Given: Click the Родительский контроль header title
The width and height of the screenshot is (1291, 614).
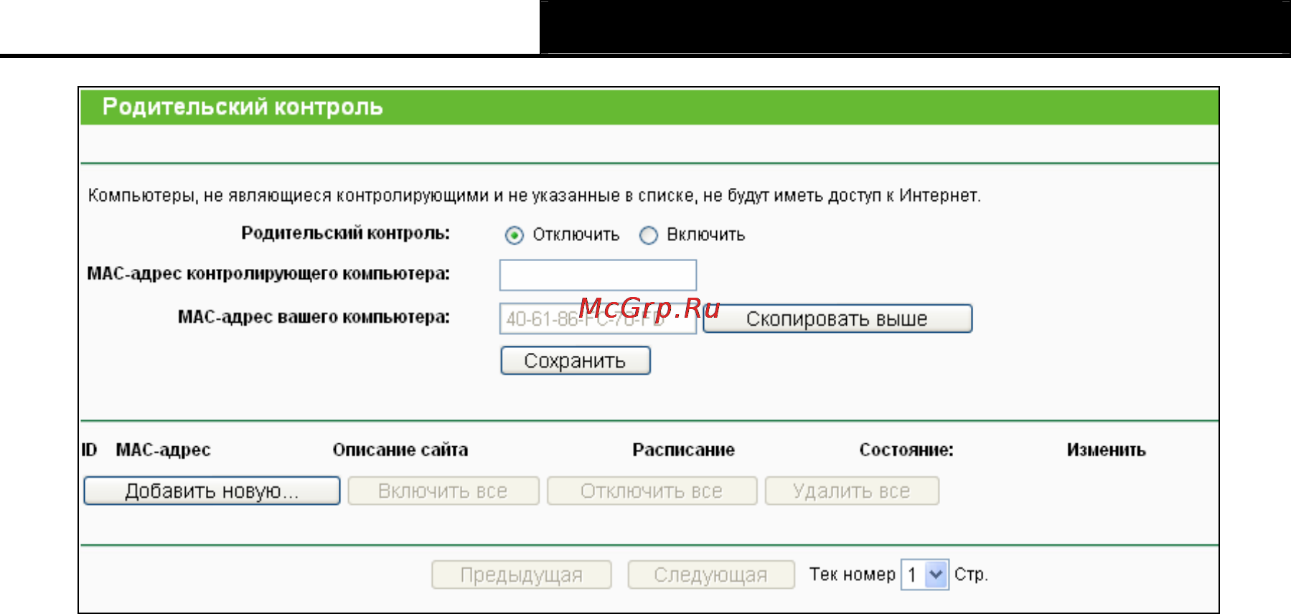Looking at the screenshot, I should pyautogui.click(x=243, y=107).
